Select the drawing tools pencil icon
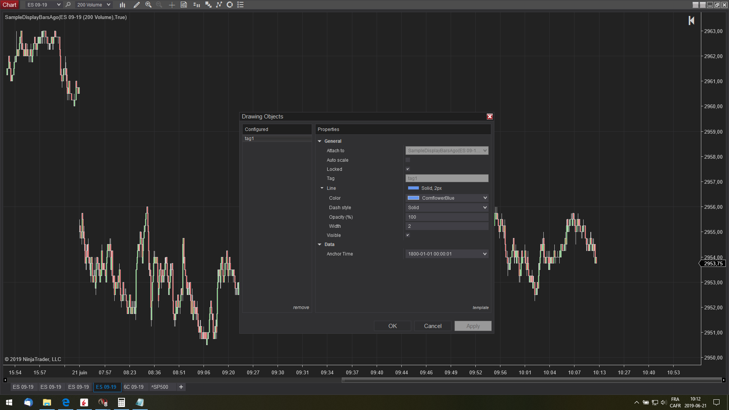 click(x=137, y=5)
